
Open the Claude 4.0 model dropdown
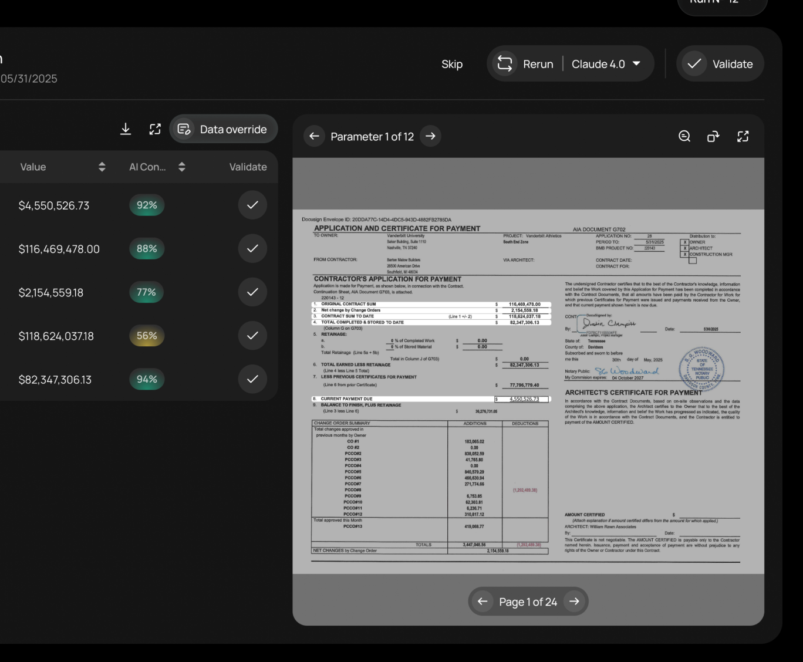coord(607,64)
